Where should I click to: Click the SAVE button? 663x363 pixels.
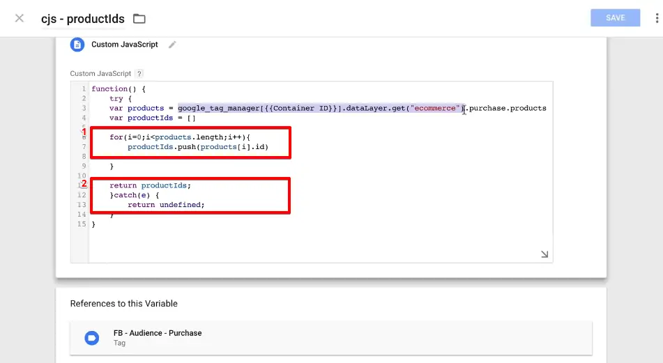point(615,17)
